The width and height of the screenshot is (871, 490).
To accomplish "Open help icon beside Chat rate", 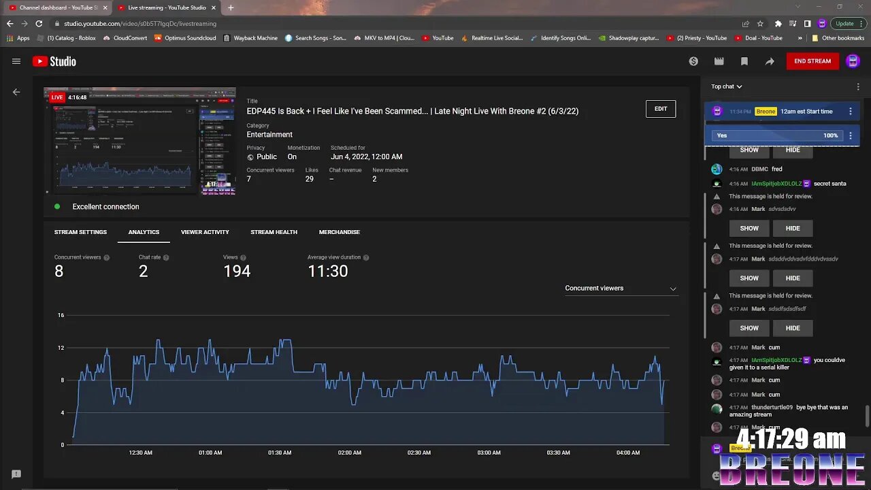I will tap(166, 258).
